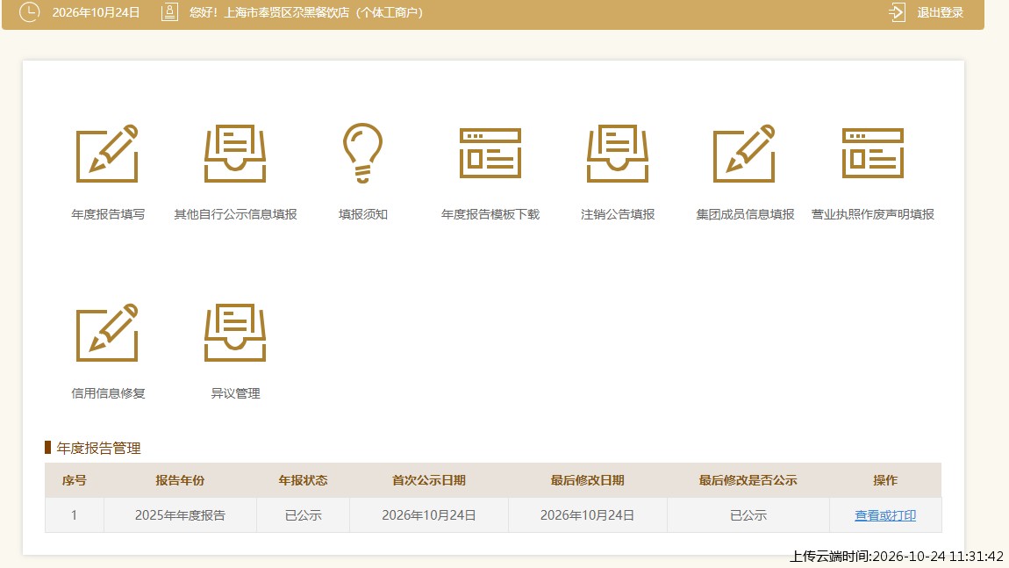Image resolution: width=1009 pixels, height=568 pixels.
Task: Click the 序号 column header
Action: pyautogui.click(x=74, y=480)
